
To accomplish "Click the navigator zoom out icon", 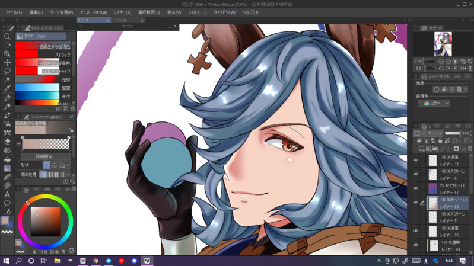I will pyautogui.click(x=441, y=61).
